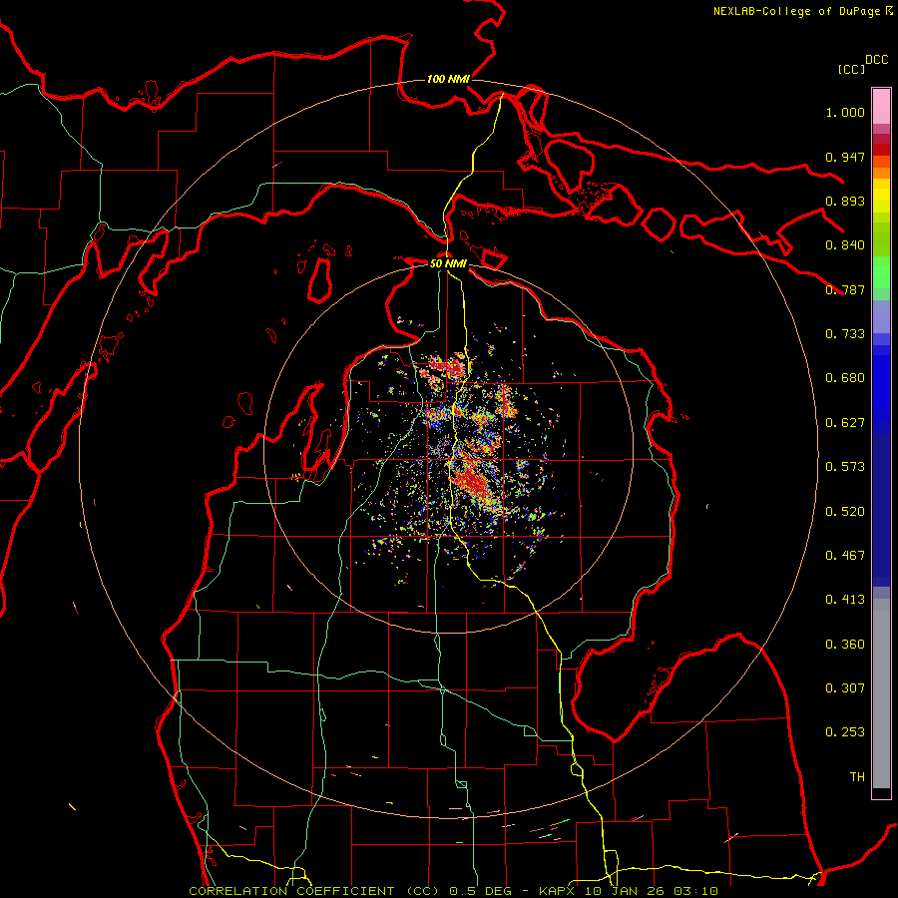This screenshot has width=898, height=898.
Task: Click the 0.467 scale value
Action: pyautogui.click(x=845, y=556)
